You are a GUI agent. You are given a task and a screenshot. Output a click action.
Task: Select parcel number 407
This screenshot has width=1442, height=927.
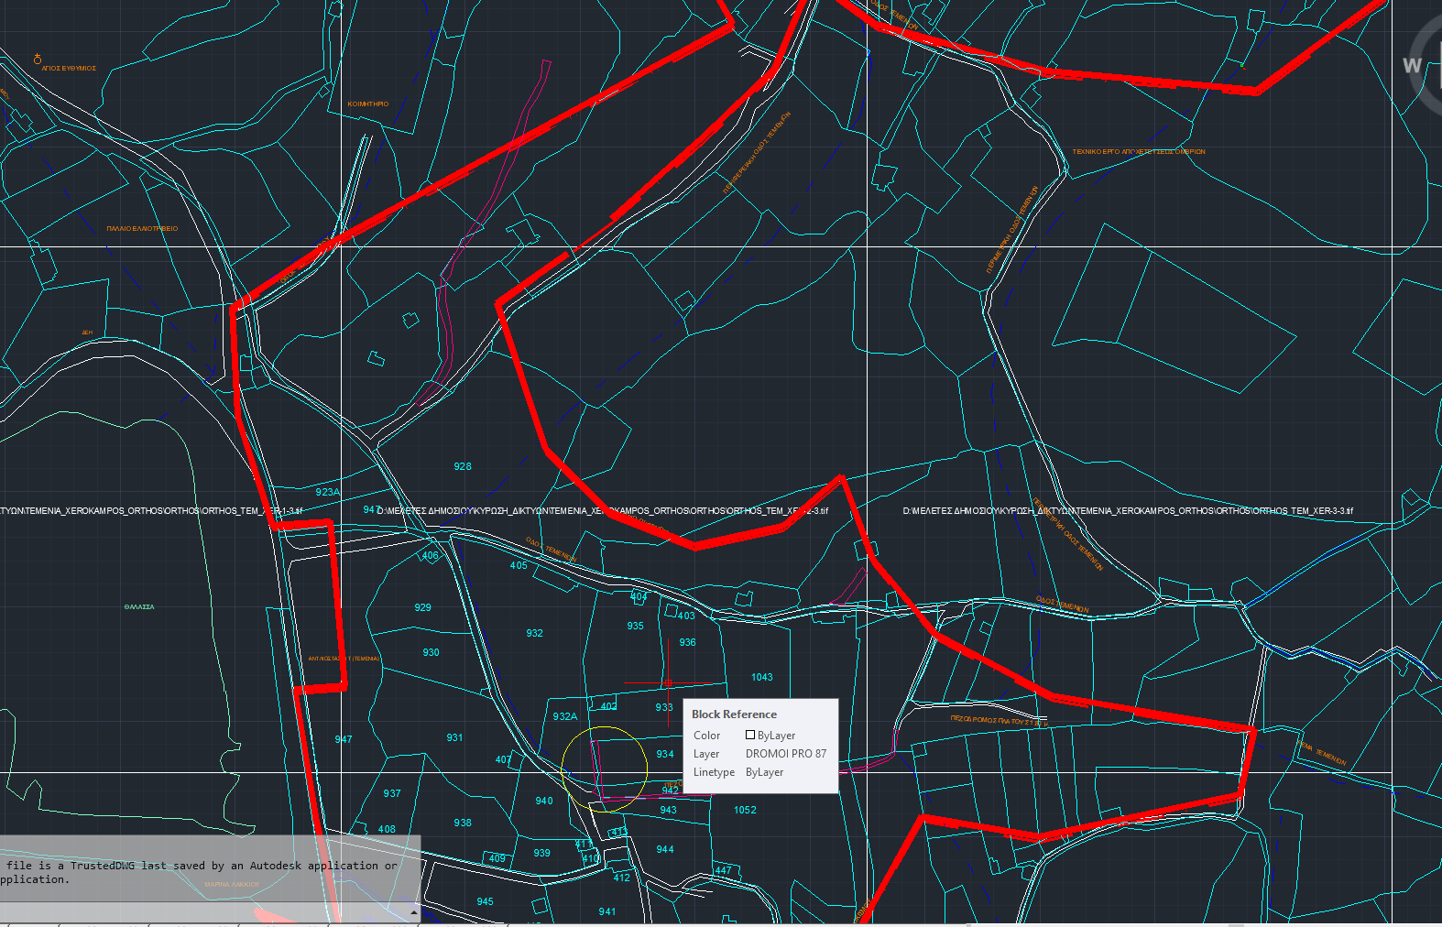(x=503, y=759)
